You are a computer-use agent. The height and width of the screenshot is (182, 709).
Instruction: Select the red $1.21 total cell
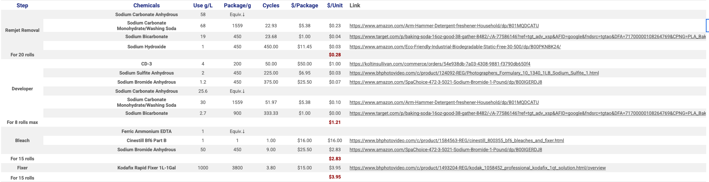(x=335, y=122)
